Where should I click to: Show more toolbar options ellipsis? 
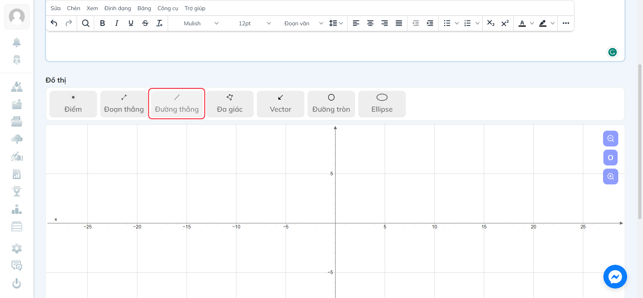[566, 23]
